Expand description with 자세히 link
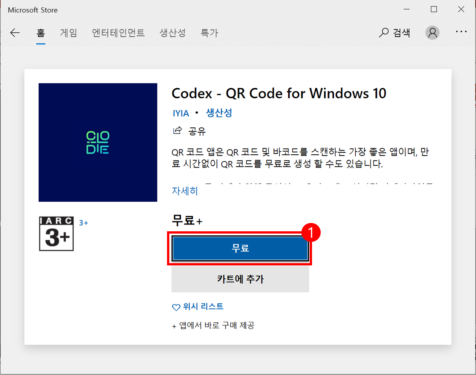The height and width of the screenshot is (375, 476). [185, 191]
